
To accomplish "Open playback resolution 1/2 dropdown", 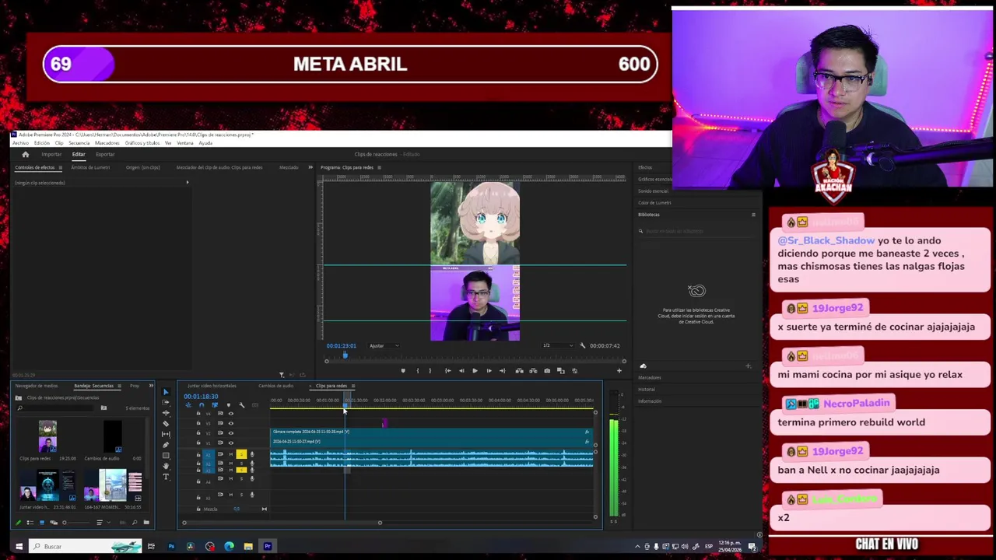I will (x=558, y=345).
